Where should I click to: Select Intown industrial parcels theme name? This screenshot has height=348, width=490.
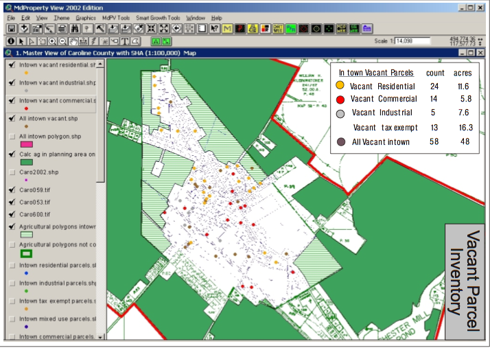coord(58,283)
